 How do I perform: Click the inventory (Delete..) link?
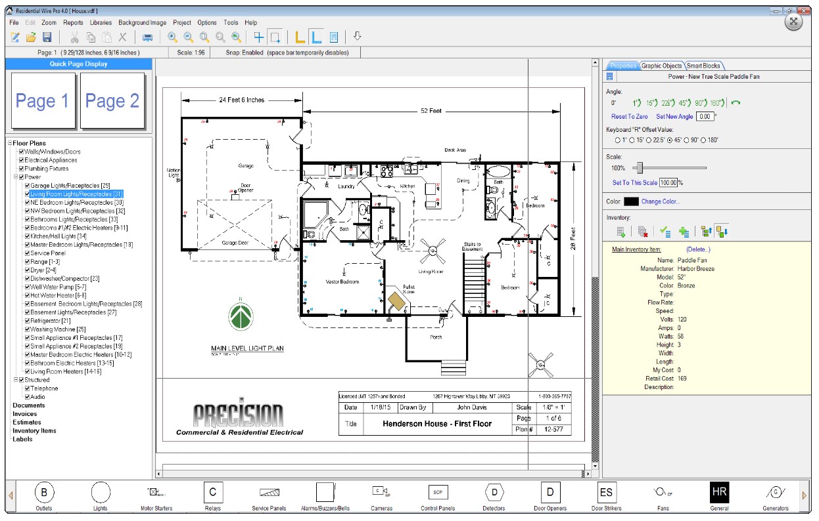tap(698, 249)
